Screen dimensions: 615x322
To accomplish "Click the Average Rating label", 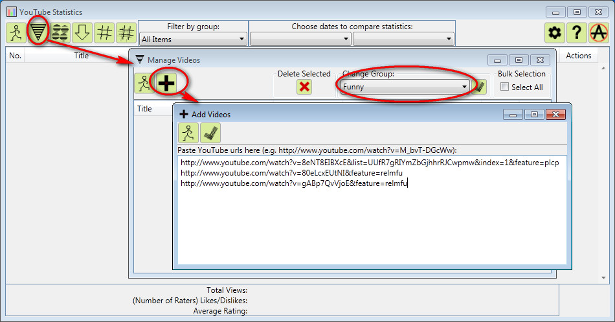I will tap(220, 311).
